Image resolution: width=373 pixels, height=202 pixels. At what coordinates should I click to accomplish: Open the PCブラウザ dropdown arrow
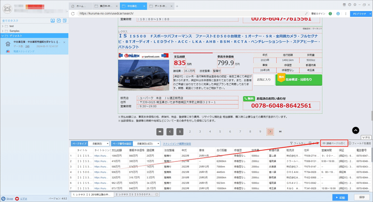coord(370,14)
